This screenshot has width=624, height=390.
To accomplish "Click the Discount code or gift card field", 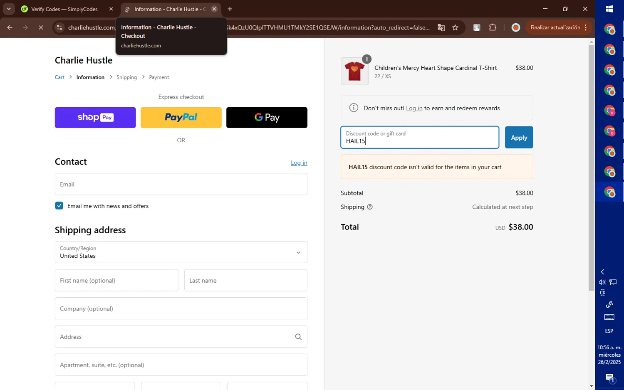I will click(x=420, y=138).
